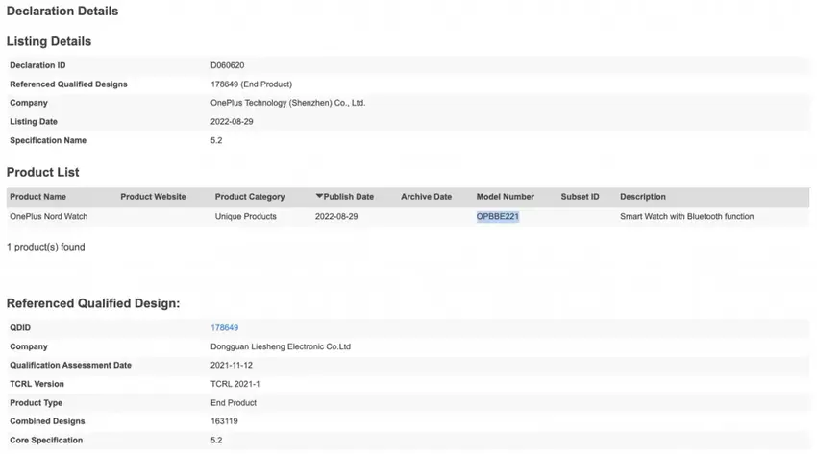The image size is (817, 454).
Task: Click the Model Number column header
Action: coord(505,197)
